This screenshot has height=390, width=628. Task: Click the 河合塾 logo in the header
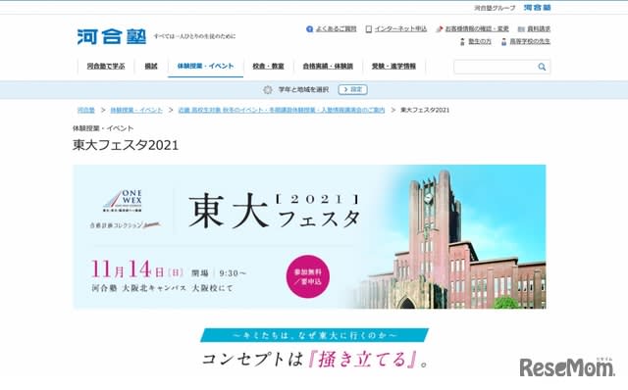[x=111, y=37]
